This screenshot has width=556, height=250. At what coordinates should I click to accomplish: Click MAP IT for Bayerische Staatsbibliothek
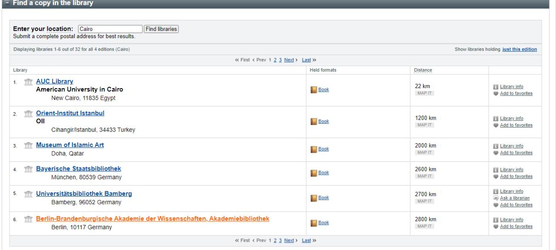424,176
